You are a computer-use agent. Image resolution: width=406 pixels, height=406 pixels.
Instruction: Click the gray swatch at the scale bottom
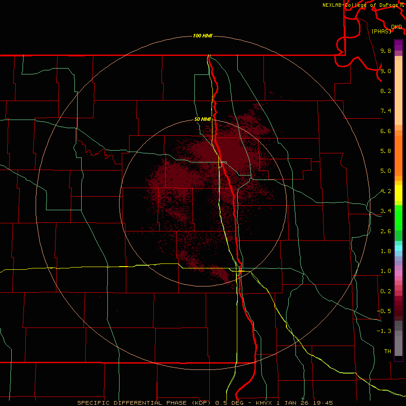coord(398,346)
